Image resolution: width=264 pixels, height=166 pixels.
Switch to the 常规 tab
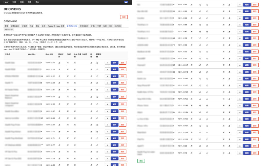pyautogui.click(x=6, y=26)
